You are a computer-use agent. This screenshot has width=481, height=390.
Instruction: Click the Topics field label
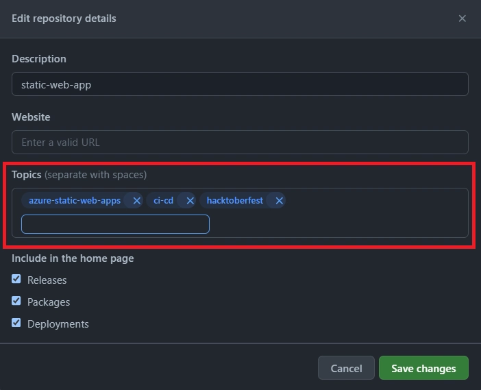(27, 175)
